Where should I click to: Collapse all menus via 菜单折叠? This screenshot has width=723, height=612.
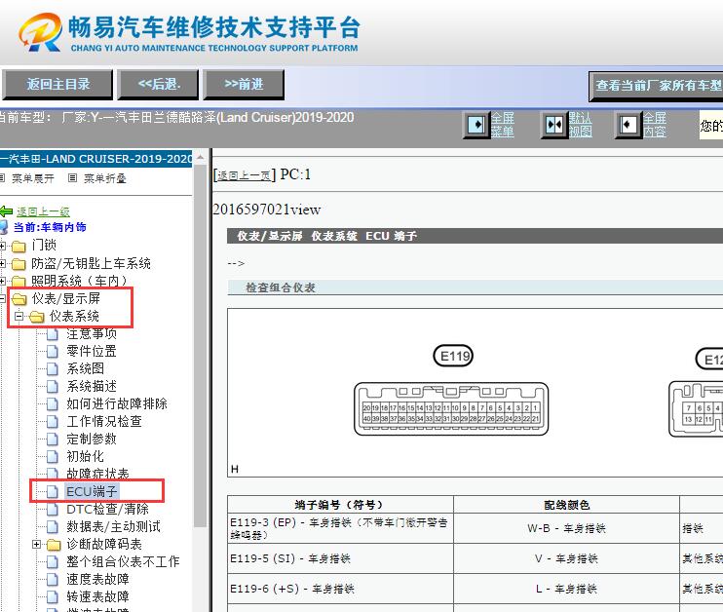(104, 178)
